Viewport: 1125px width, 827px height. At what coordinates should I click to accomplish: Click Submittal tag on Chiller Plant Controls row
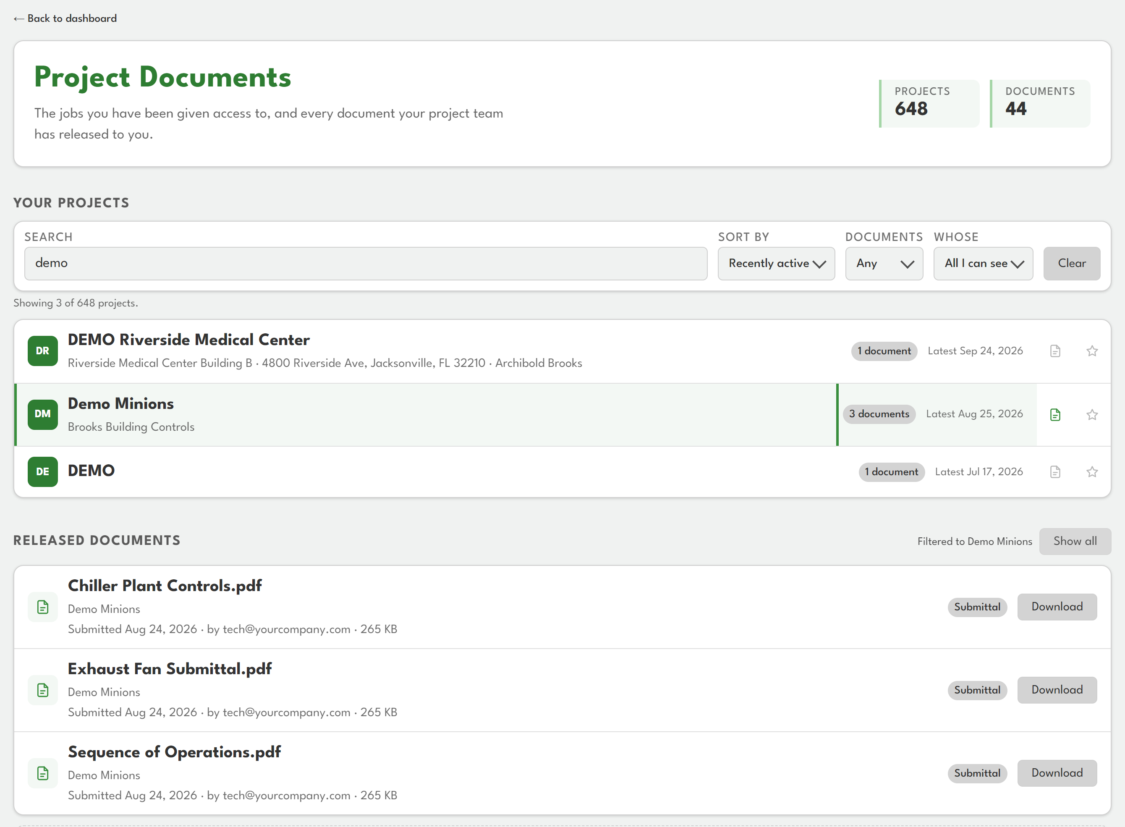[977, 607]
